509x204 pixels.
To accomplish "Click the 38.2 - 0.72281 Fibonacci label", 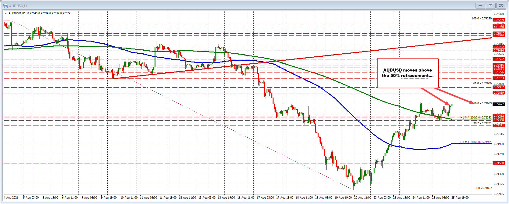I will tap(482, 123).
